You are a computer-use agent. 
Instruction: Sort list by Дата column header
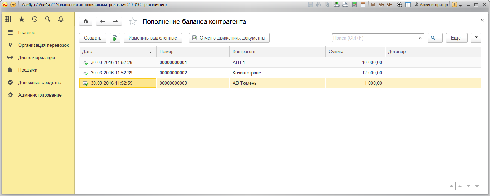[x=117, y=52]
